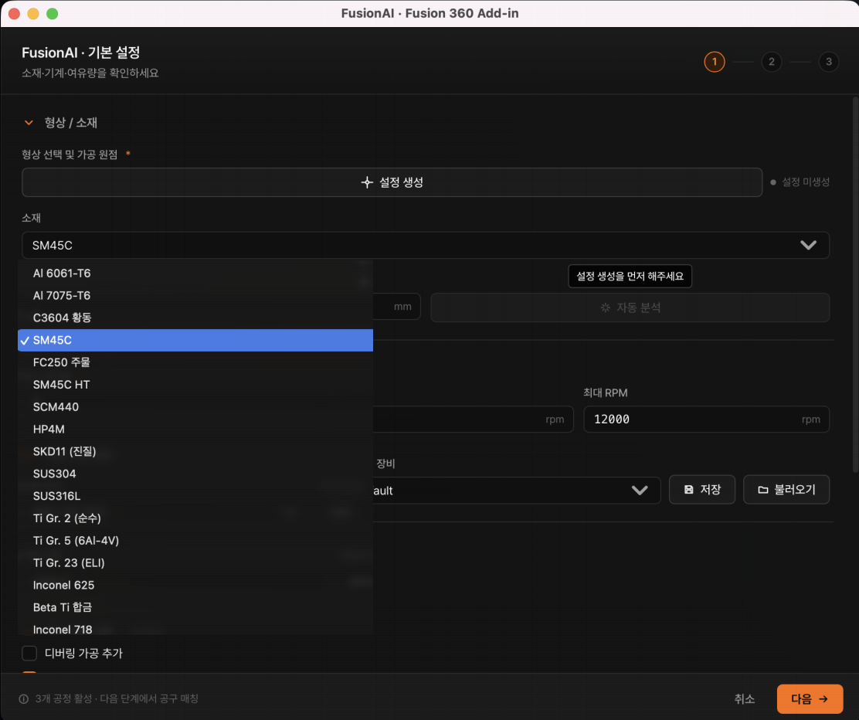Click the 취소 cancel button

(x=744, y=699)
